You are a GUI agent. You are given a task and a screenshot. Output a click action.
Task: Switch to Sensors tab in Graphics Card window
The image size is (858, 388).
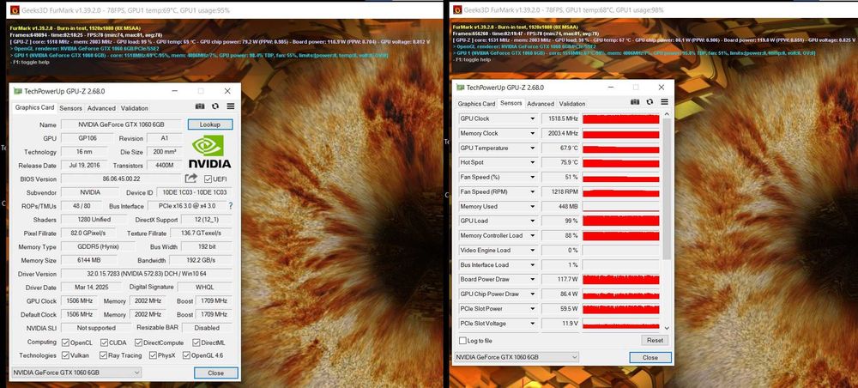tap(70, 108)
